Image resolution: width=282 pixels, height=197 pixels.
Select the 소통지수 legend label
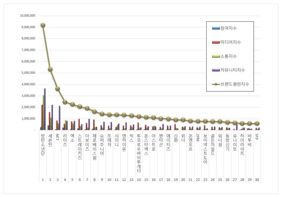[228, 56]
